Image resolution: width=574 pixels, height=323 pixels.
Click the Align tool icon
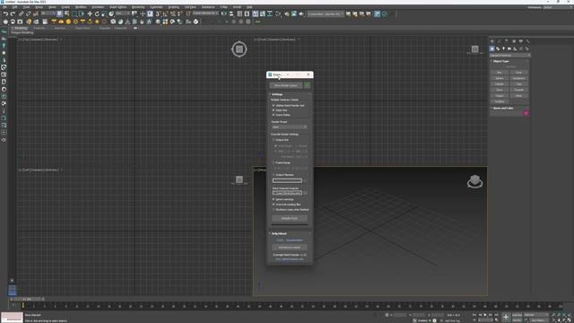point(231,14)
